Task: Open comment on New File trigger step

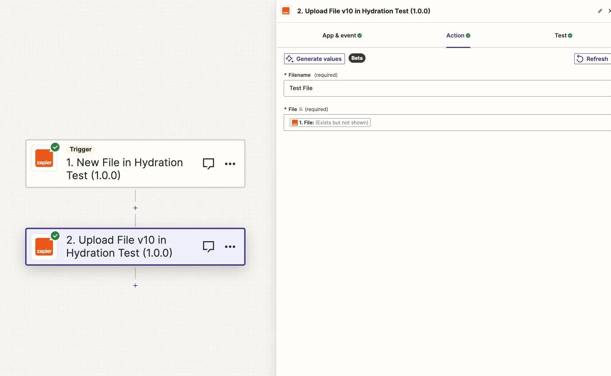Action: pyautogui.click(x=208, y=164)
